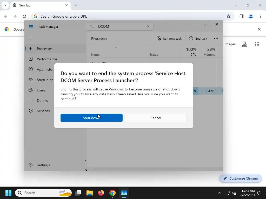The height and width of the screenshot is (199, 266).
Task: Open Chrome side panel
Action: (x=242, y=16)
